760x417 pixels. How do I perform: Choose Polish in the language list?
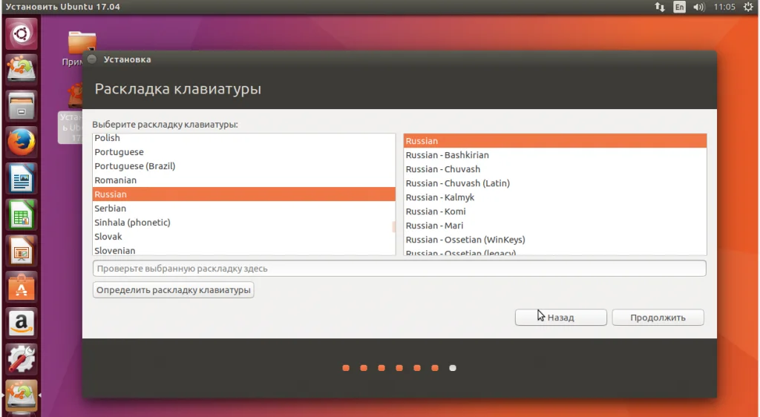point(243,138)
